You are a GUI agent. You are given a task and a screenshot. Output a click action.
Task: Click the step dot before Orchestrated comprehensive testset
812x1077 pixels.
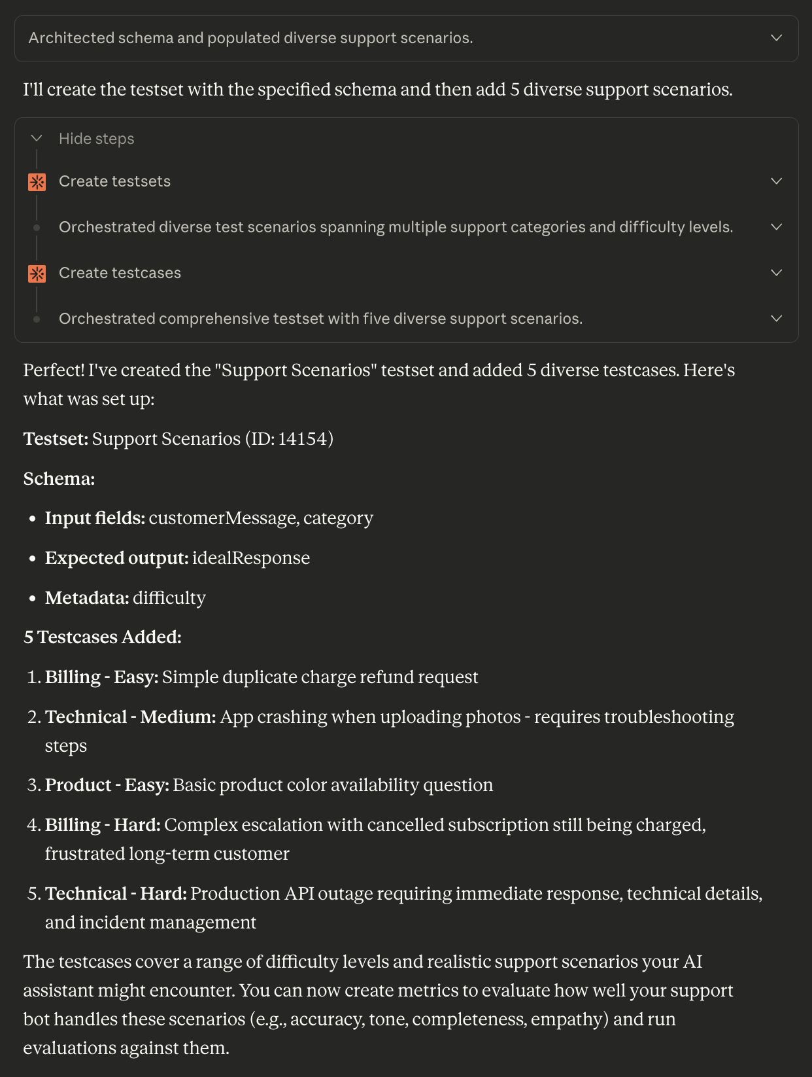point(37,319)
